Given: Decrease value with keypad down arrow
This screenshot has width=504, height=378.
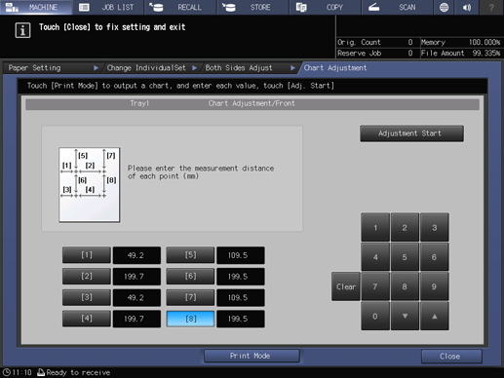Looking at the screenshot, I should (405, 316).
